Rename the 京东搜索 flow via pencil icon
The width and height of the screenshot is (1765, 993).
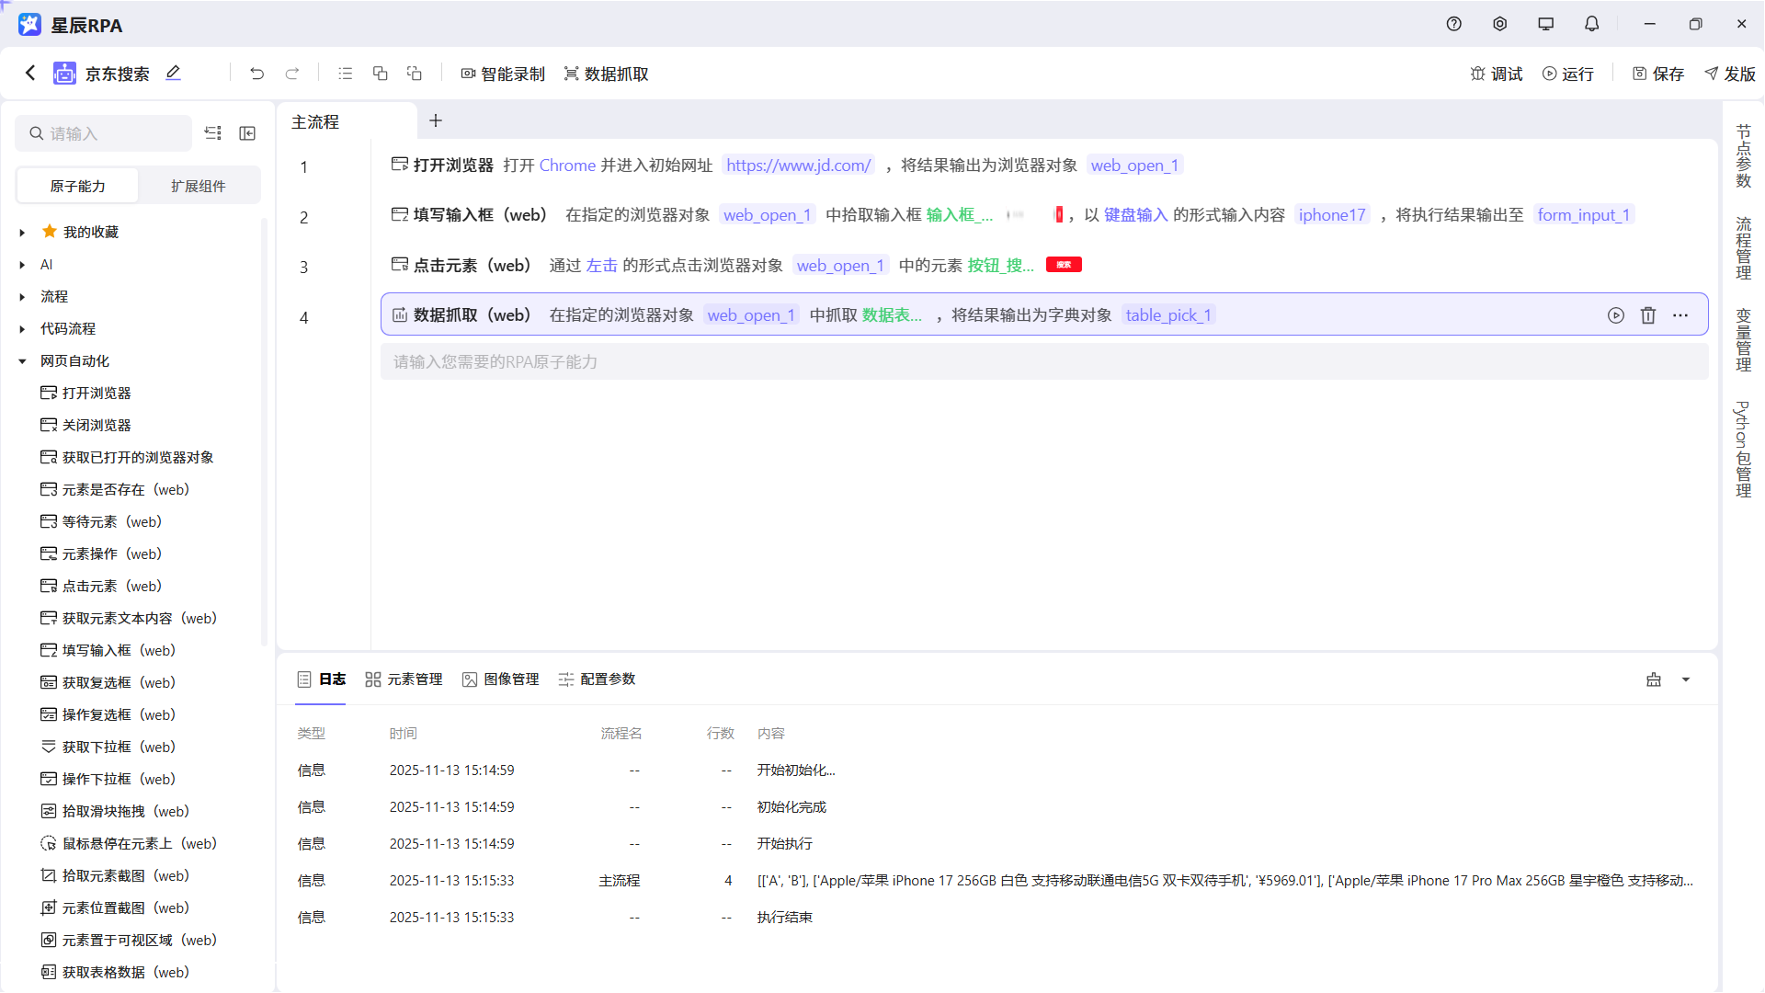[173, 73]
